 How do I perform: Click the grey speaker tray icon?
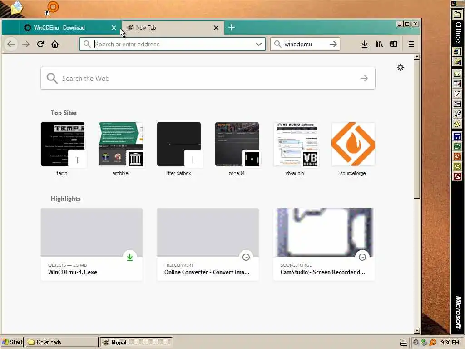[416, 342]
